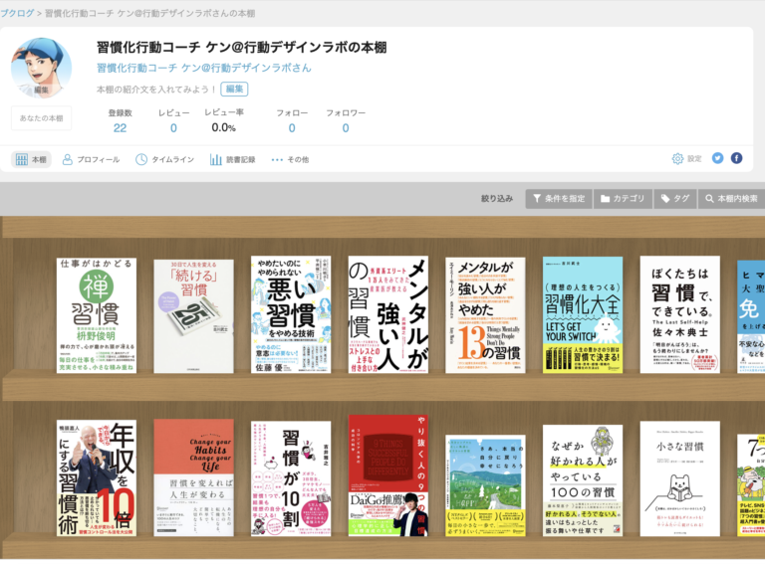Screen dimensions: 765x564
Task: Share via the Twitter icon
Action: pyautogui.click(x=717, y=158)
